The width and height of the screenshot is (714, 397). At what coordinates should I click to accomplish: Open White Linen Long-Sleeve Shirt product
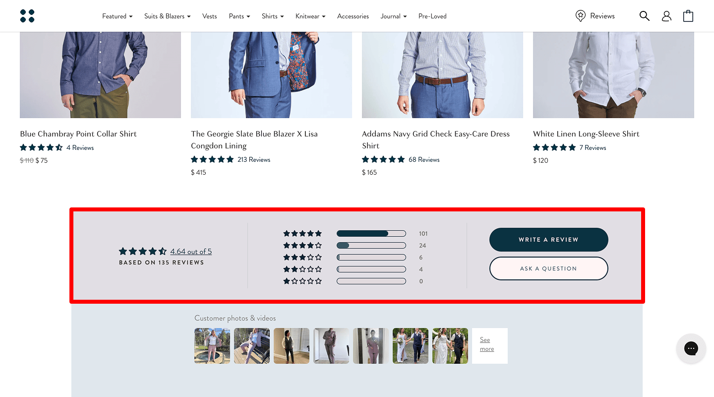[x=586, y=134]
